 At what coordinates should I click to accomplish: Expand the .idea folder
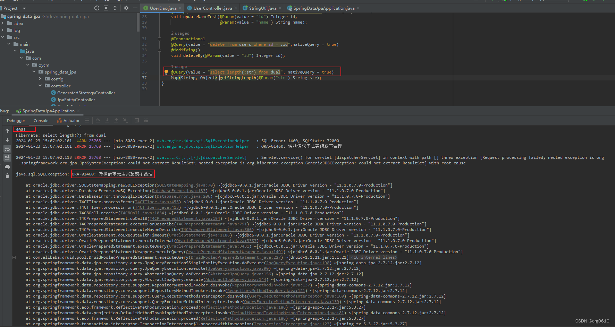[x=3, y=23]
